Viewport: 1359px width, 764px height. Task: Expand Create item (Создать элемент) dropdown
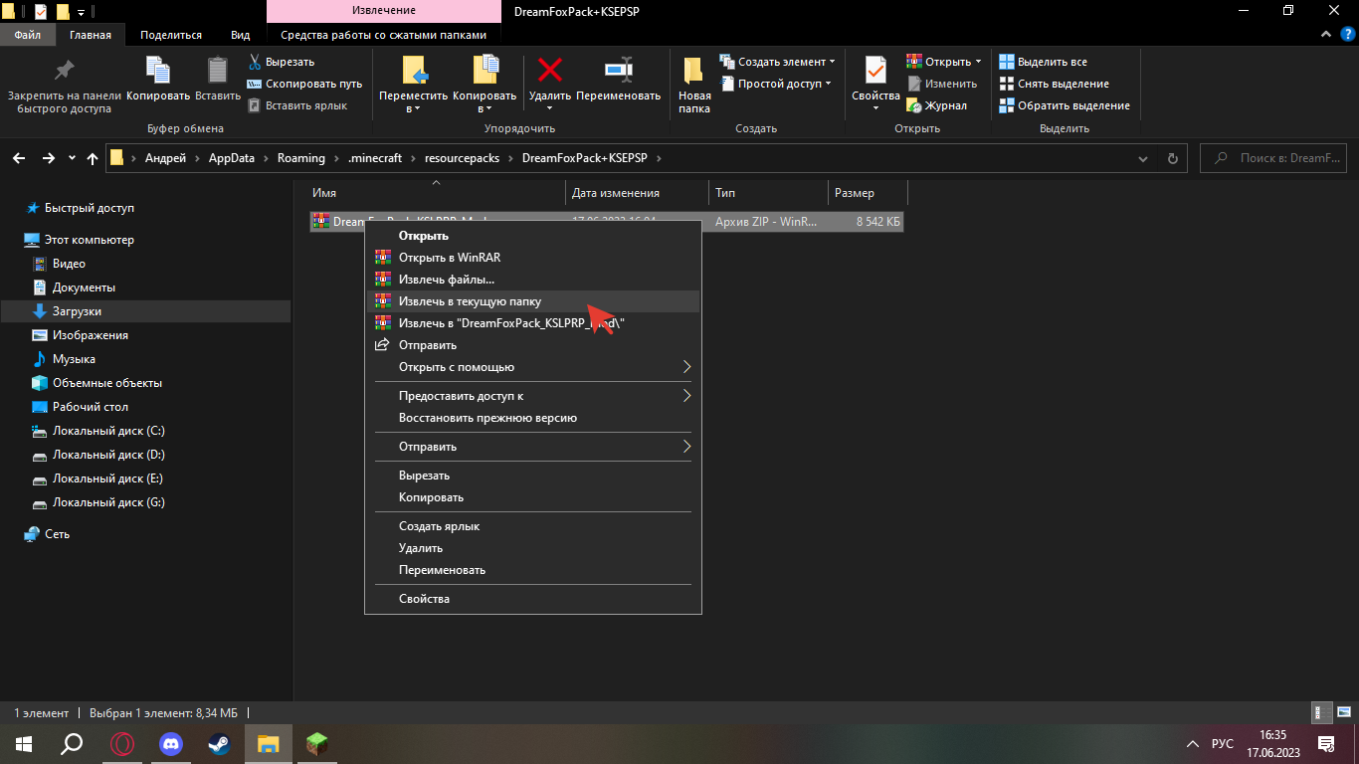coord(777,62)
